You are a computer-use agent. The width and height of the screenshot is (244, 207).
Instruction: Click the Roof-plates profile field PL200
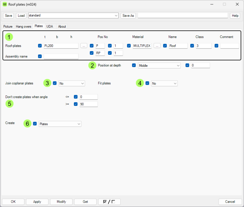pos(61,46)
